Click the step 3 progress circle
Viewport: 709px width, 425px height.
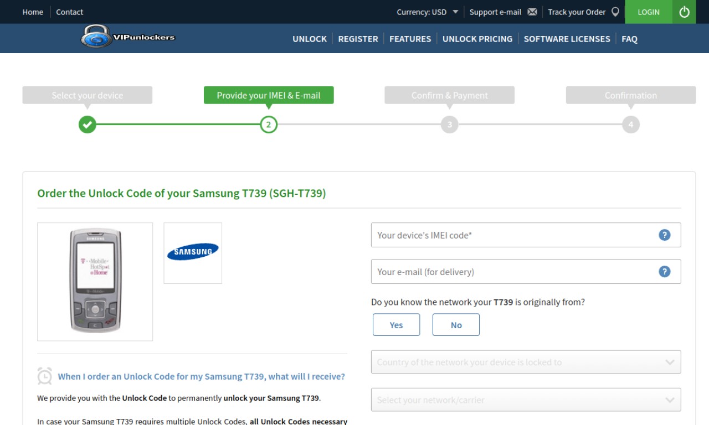click(450, 125)
